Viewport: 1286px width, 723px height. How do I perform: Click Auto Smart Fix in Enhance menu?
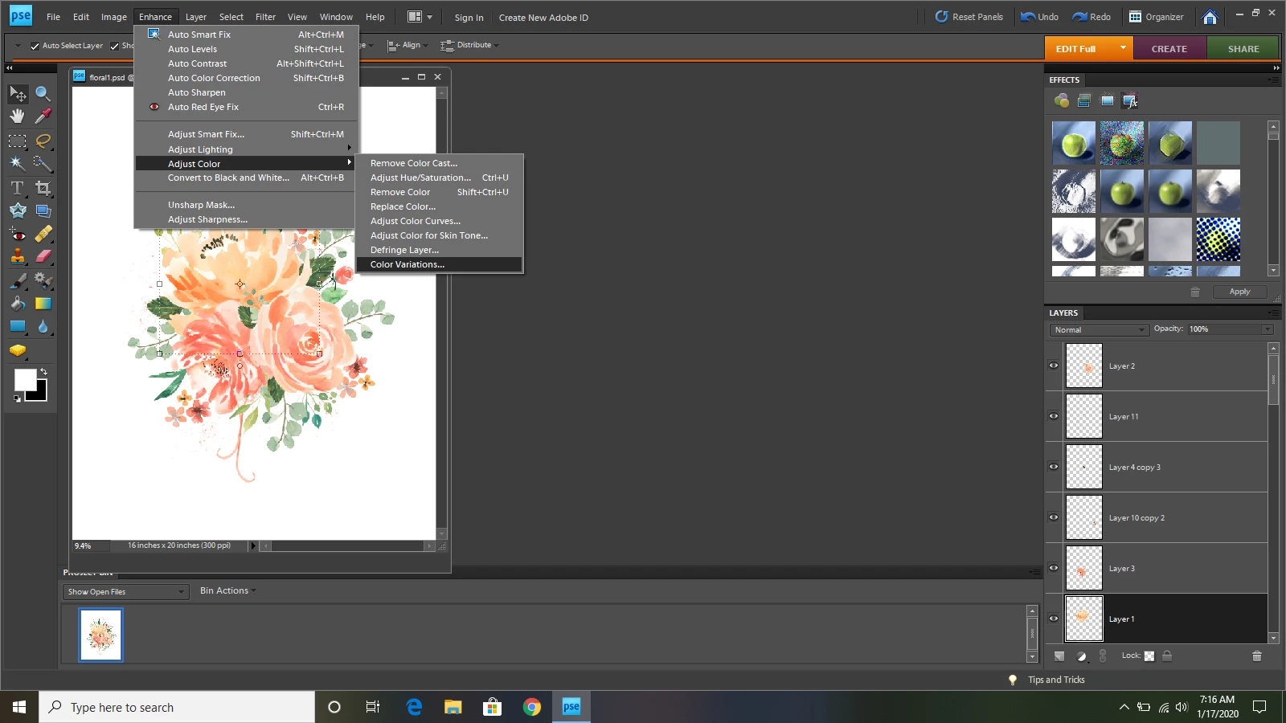coord(246,35)
